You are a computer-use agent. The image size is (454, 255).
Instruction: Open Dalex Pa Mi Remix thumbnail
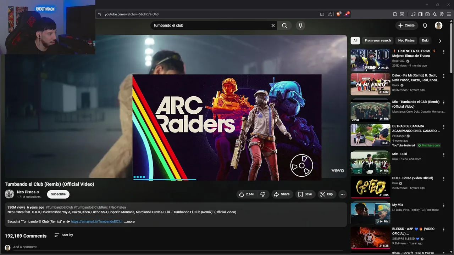pyautogui.click(x=370, y=84)
